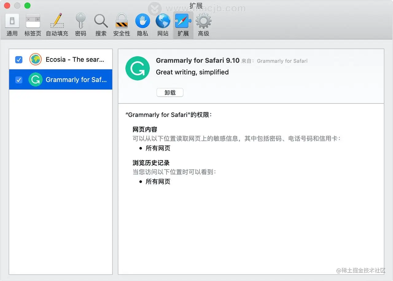Disable the Ecosia extension checkbox

[19, 60]
